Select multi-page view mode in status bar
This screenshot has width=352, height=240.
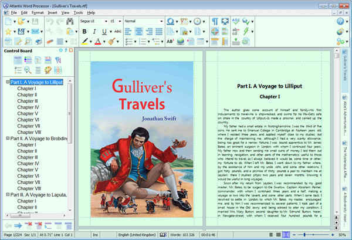coord(286,235)
